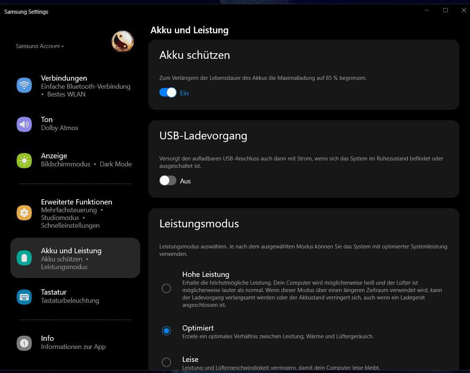Open the Samsung account profile picture

123,41
